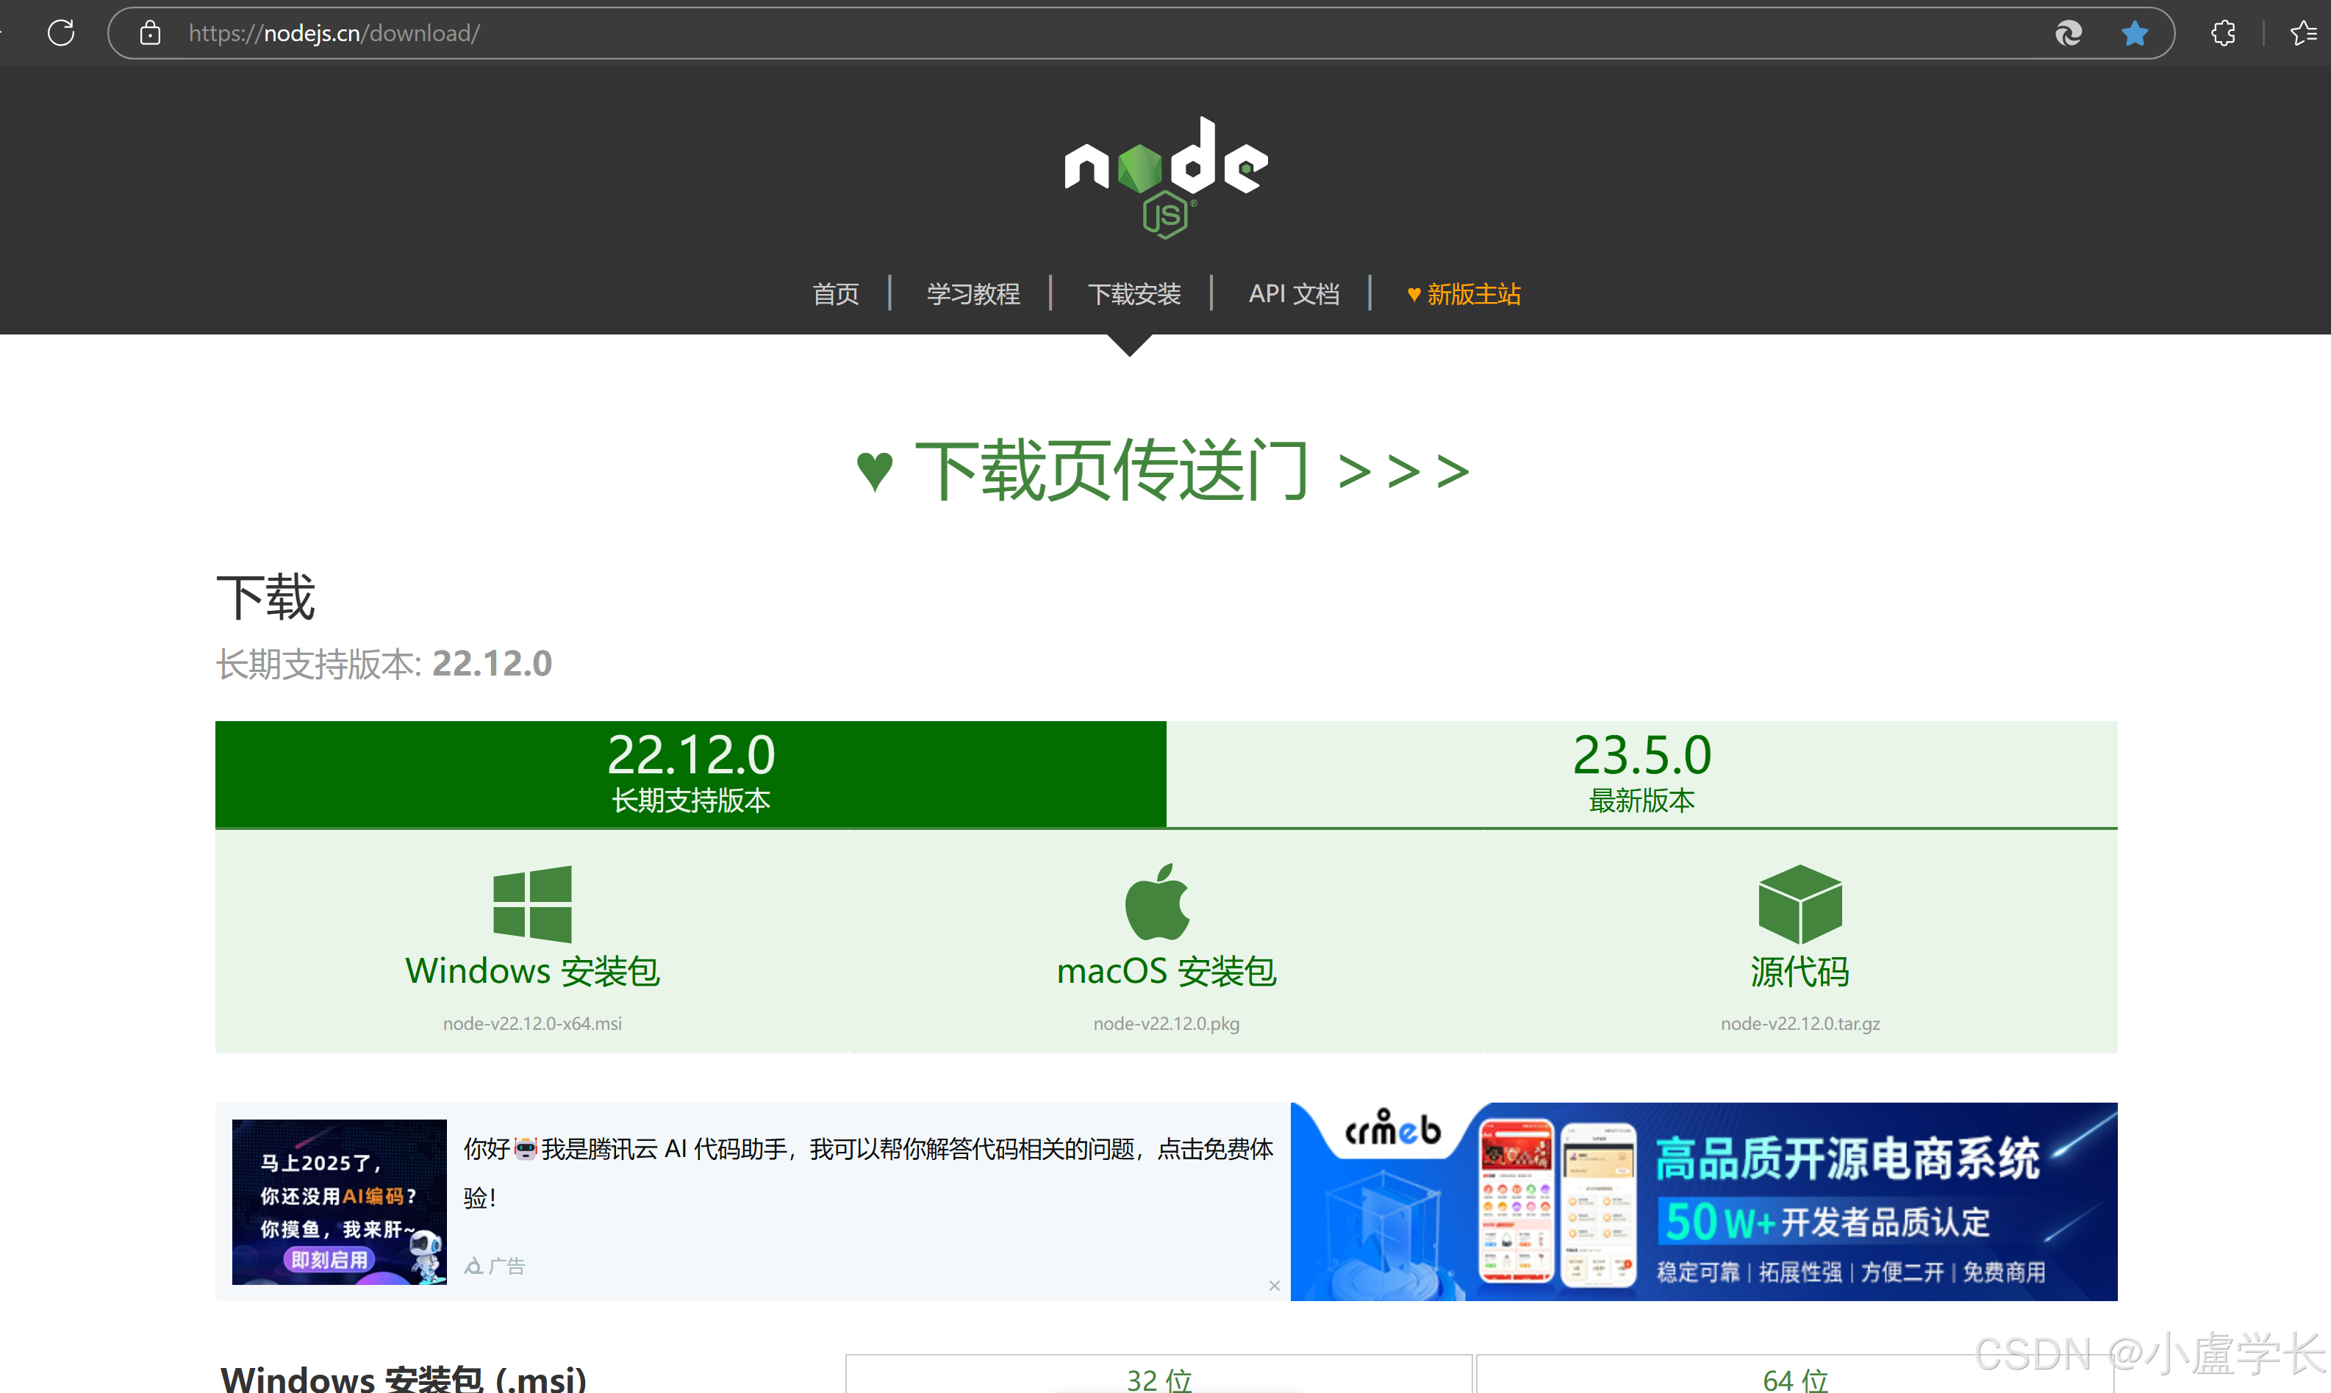This screenshot has height=1393, width=2331.
Task: Open the API 文档 navigation item
Action: [1293, 294]
